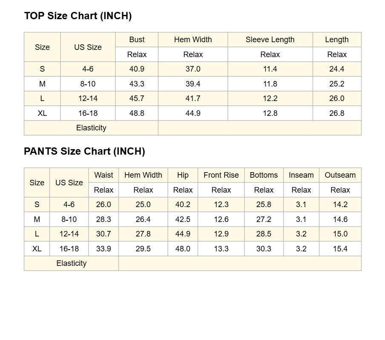Click the TOP Size Chart heading
Viewport: 385px width, 340px height.
coord(78,16)
